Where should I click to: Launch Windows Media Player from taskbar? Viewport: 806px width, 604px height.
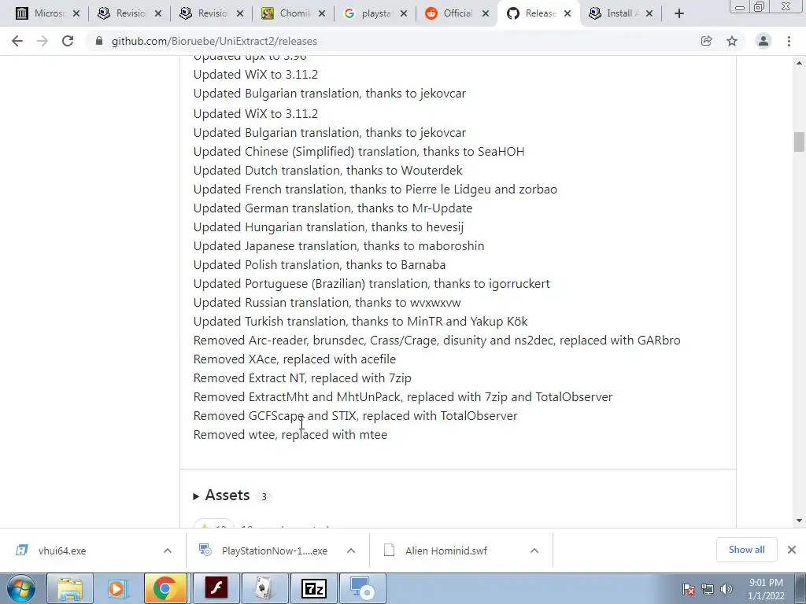point(118,588)
